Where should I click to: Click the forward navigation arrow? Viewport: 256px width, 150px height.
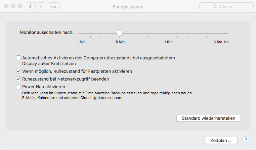[x=40, y=6]
